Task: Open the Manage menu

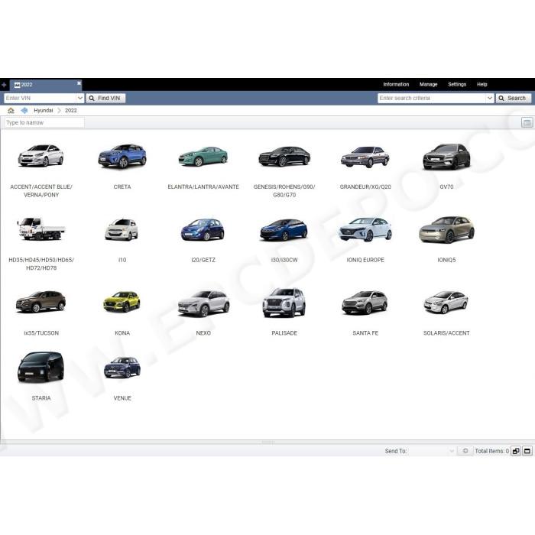Action: point(428,84)
